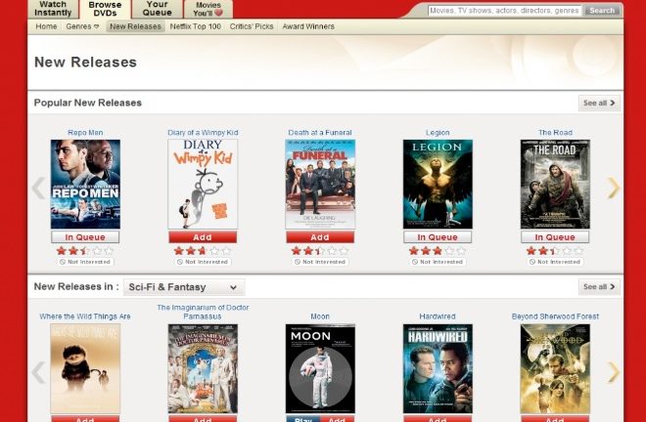The height and width of the screenshot is (422, 646).
Task: Rate Death at a Funeral five stars
Action: pyautogui.click(x=344, y=250)
